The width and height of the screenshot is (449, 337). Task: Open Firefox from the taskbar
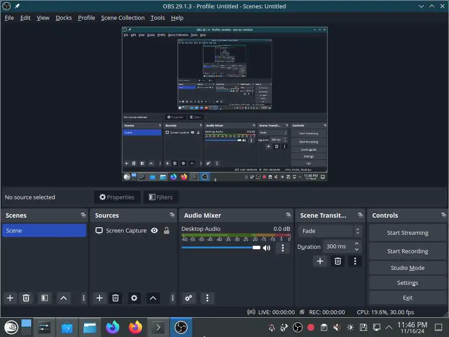tap(135, 327)
